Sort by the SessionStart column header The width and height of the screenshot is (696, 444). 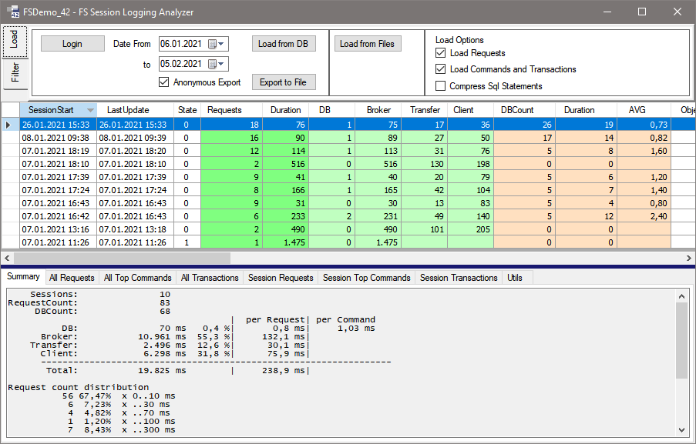click(58, 110)
